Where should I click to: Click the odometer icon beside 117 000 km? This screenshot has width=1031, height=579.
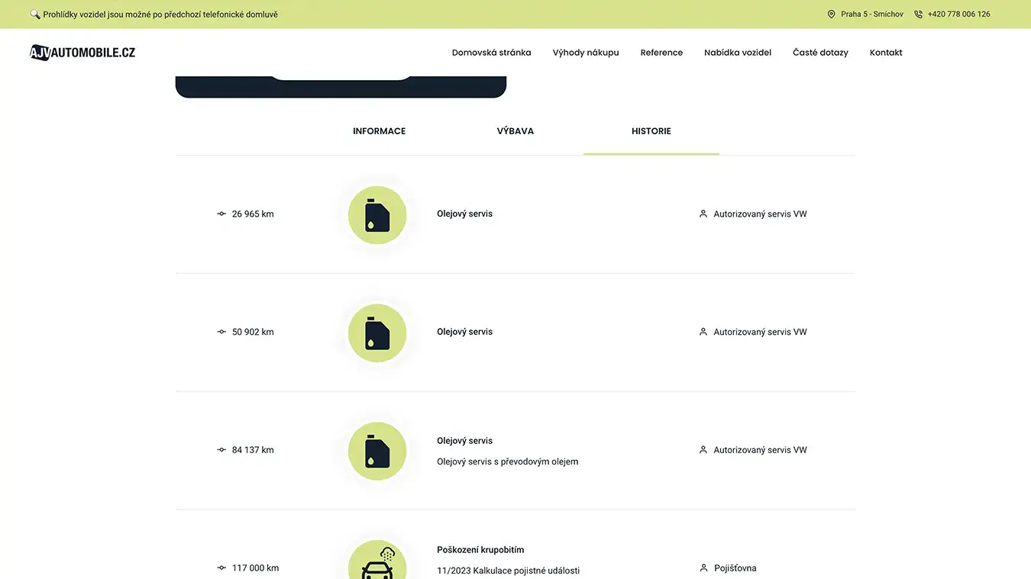[x=221, y=568]
